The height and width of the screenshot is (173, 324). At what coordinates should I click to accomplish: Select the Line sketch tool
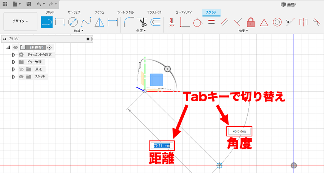tap(47, 22)
